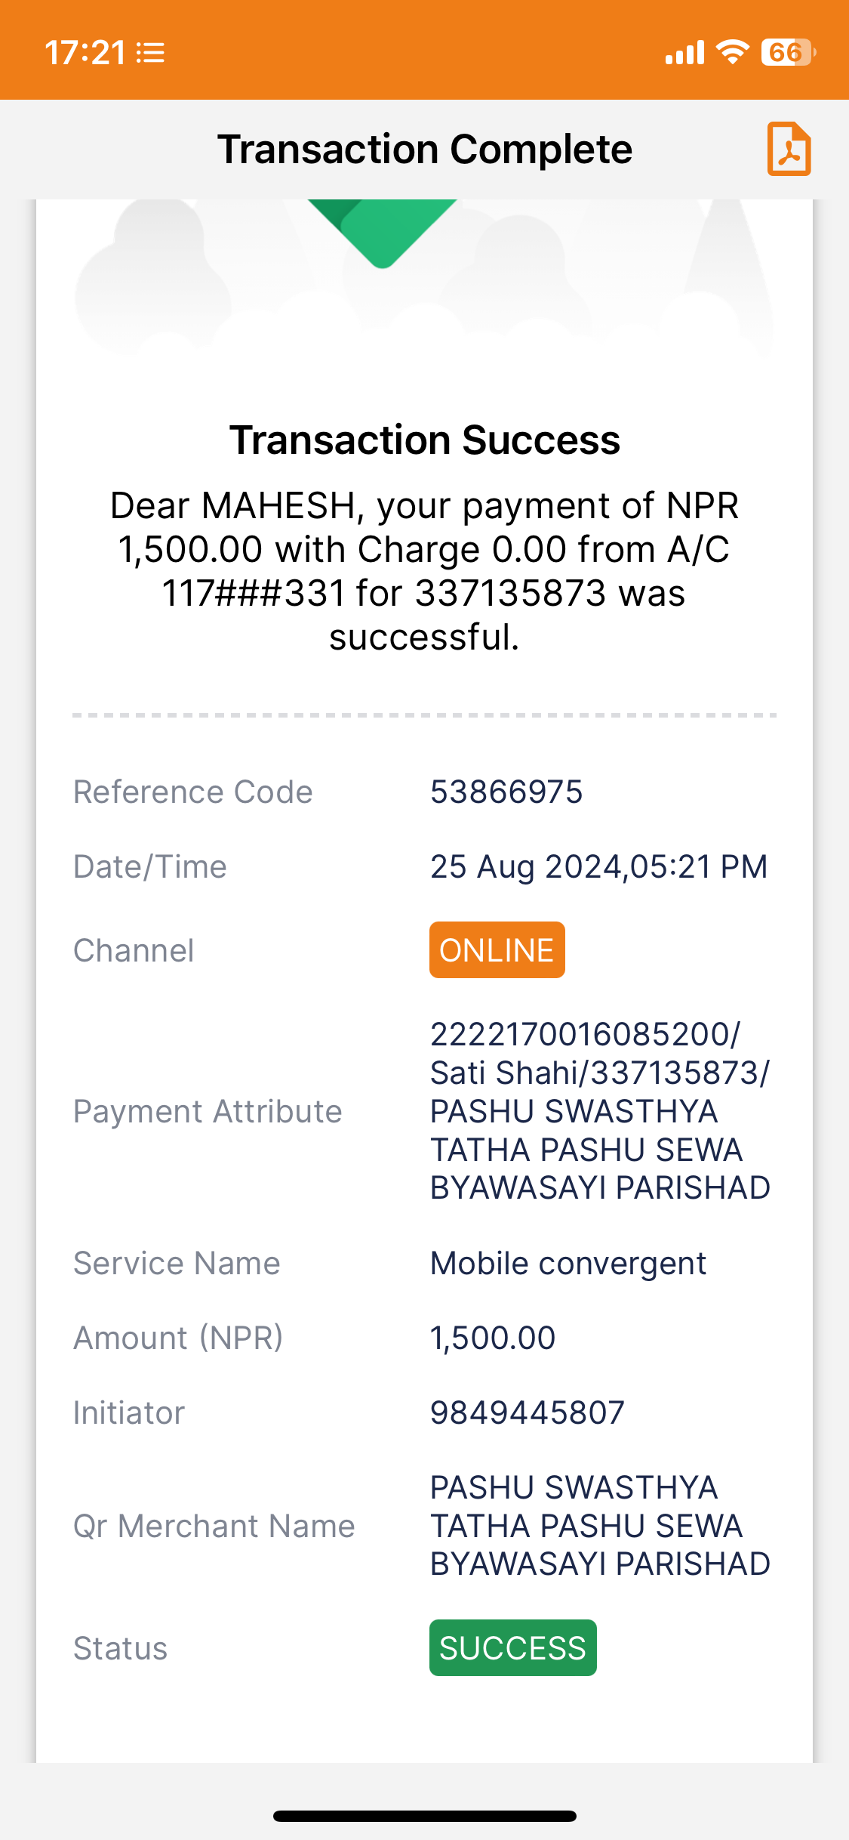Tap the battery indicator showing 66
This screenshot has height=1840, width=849.
click(x=788, y=52)
